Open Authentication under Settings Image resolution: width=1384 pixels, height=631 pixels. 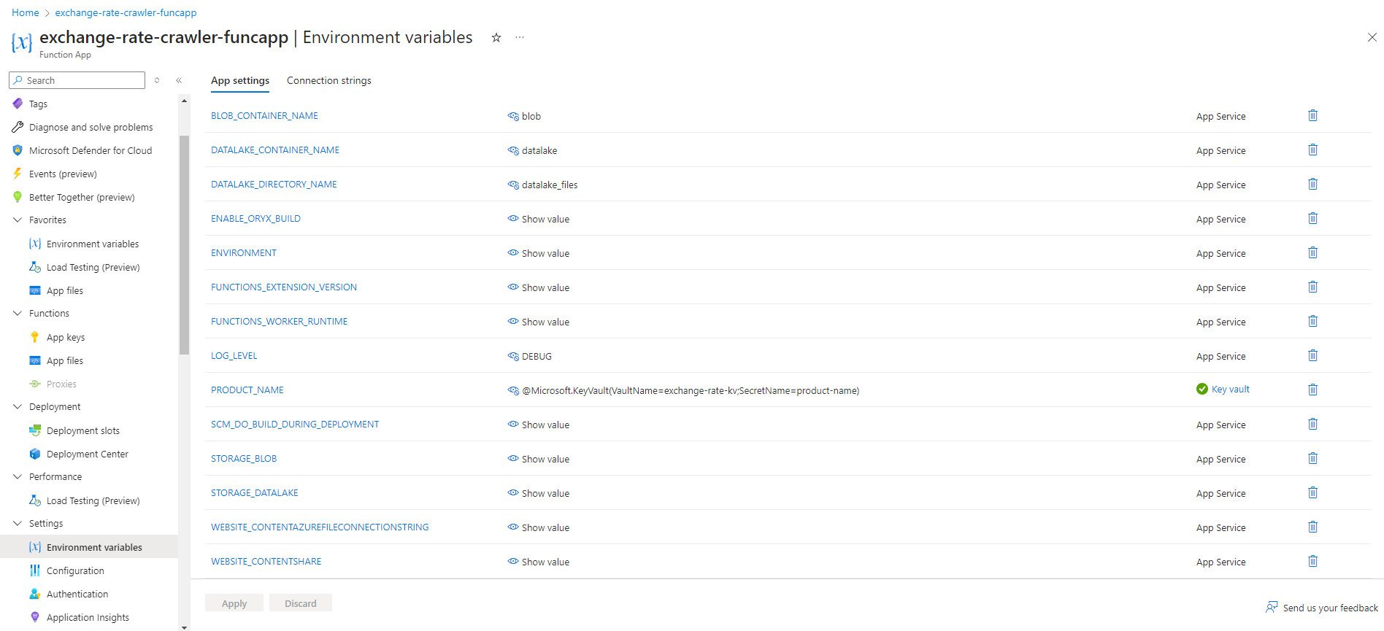77,594
